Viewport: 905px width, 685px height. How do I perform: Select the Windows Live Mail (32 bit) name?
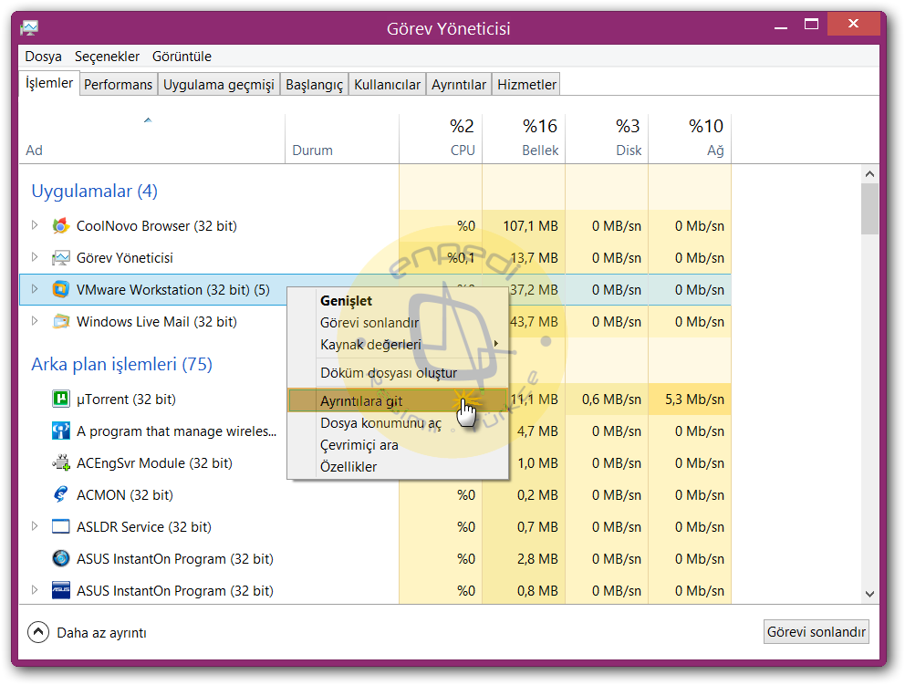click(156, 322)
